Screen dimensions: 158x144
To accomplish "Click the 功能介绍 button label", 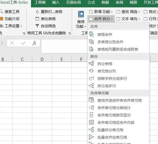I will coord(12,19).
